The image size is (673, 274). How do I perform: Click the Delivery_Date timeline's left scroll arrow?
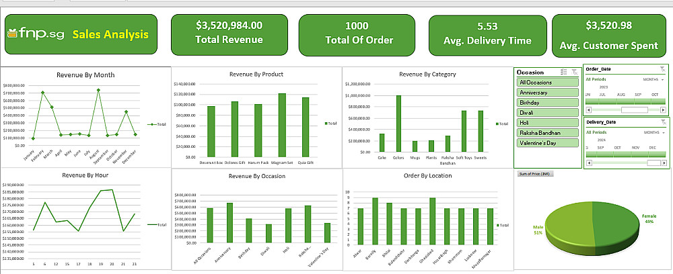click(588, 163)
